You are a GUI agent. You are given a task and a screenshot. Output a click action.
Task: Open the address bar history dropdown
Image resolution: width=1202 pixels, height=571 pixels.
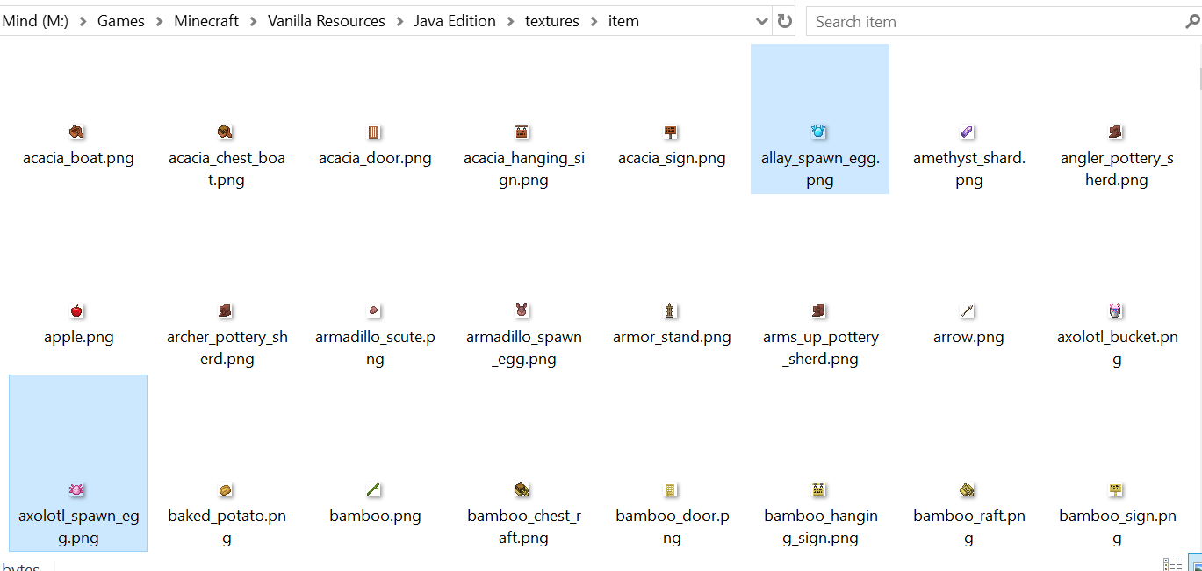(760, 21)
